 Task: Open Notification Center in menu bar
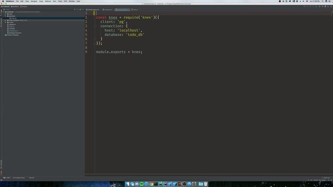[329, 1]
